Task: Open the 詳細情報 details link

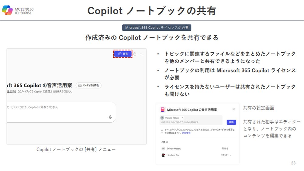Action: 186,133
